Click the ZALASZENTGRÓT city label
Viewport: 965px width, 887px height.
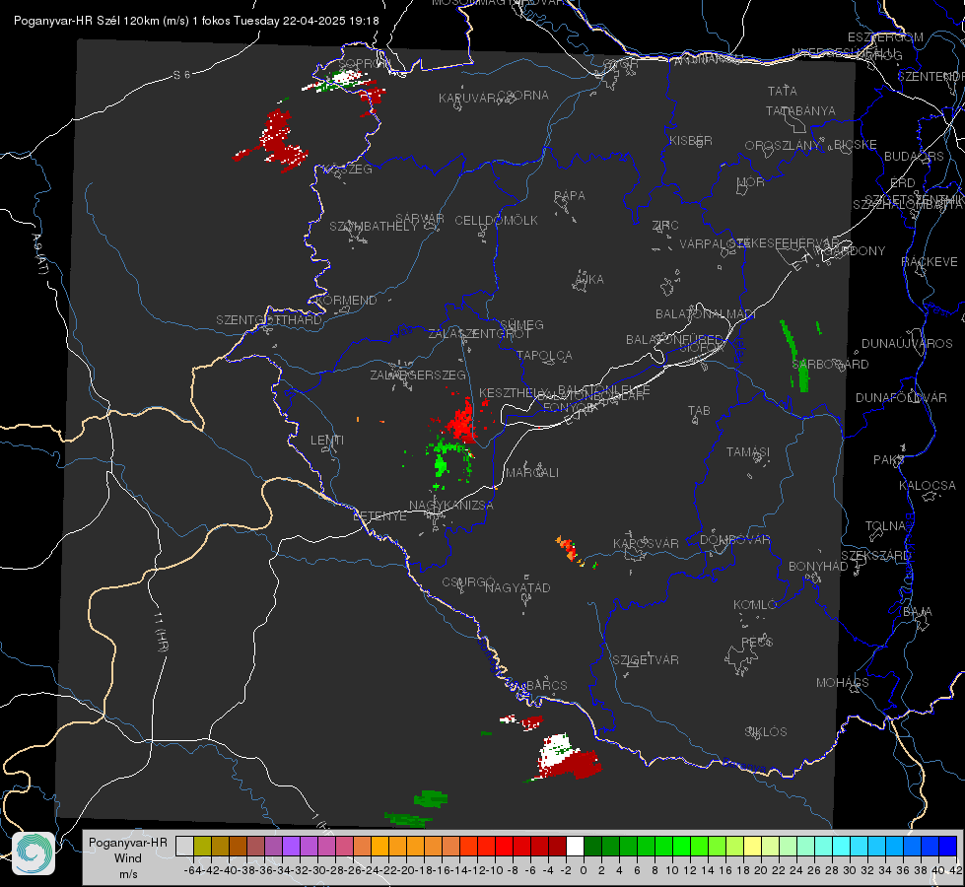pyautogui.click(x=479, y=334)
